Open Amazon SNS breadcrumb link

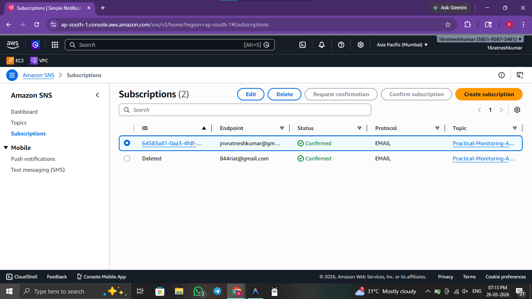pos(38,75)
